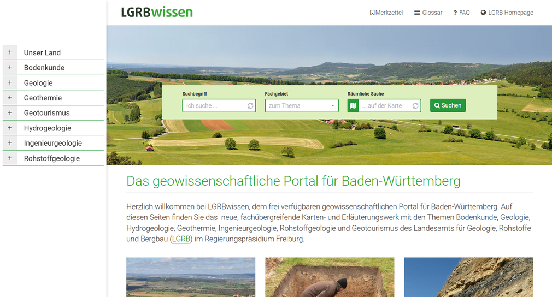Click heading 'Das geowissenschaftliche Portal für Baden-Württemberg'
The width and height of the screenshot is (552, 297).
coord(293,181)
